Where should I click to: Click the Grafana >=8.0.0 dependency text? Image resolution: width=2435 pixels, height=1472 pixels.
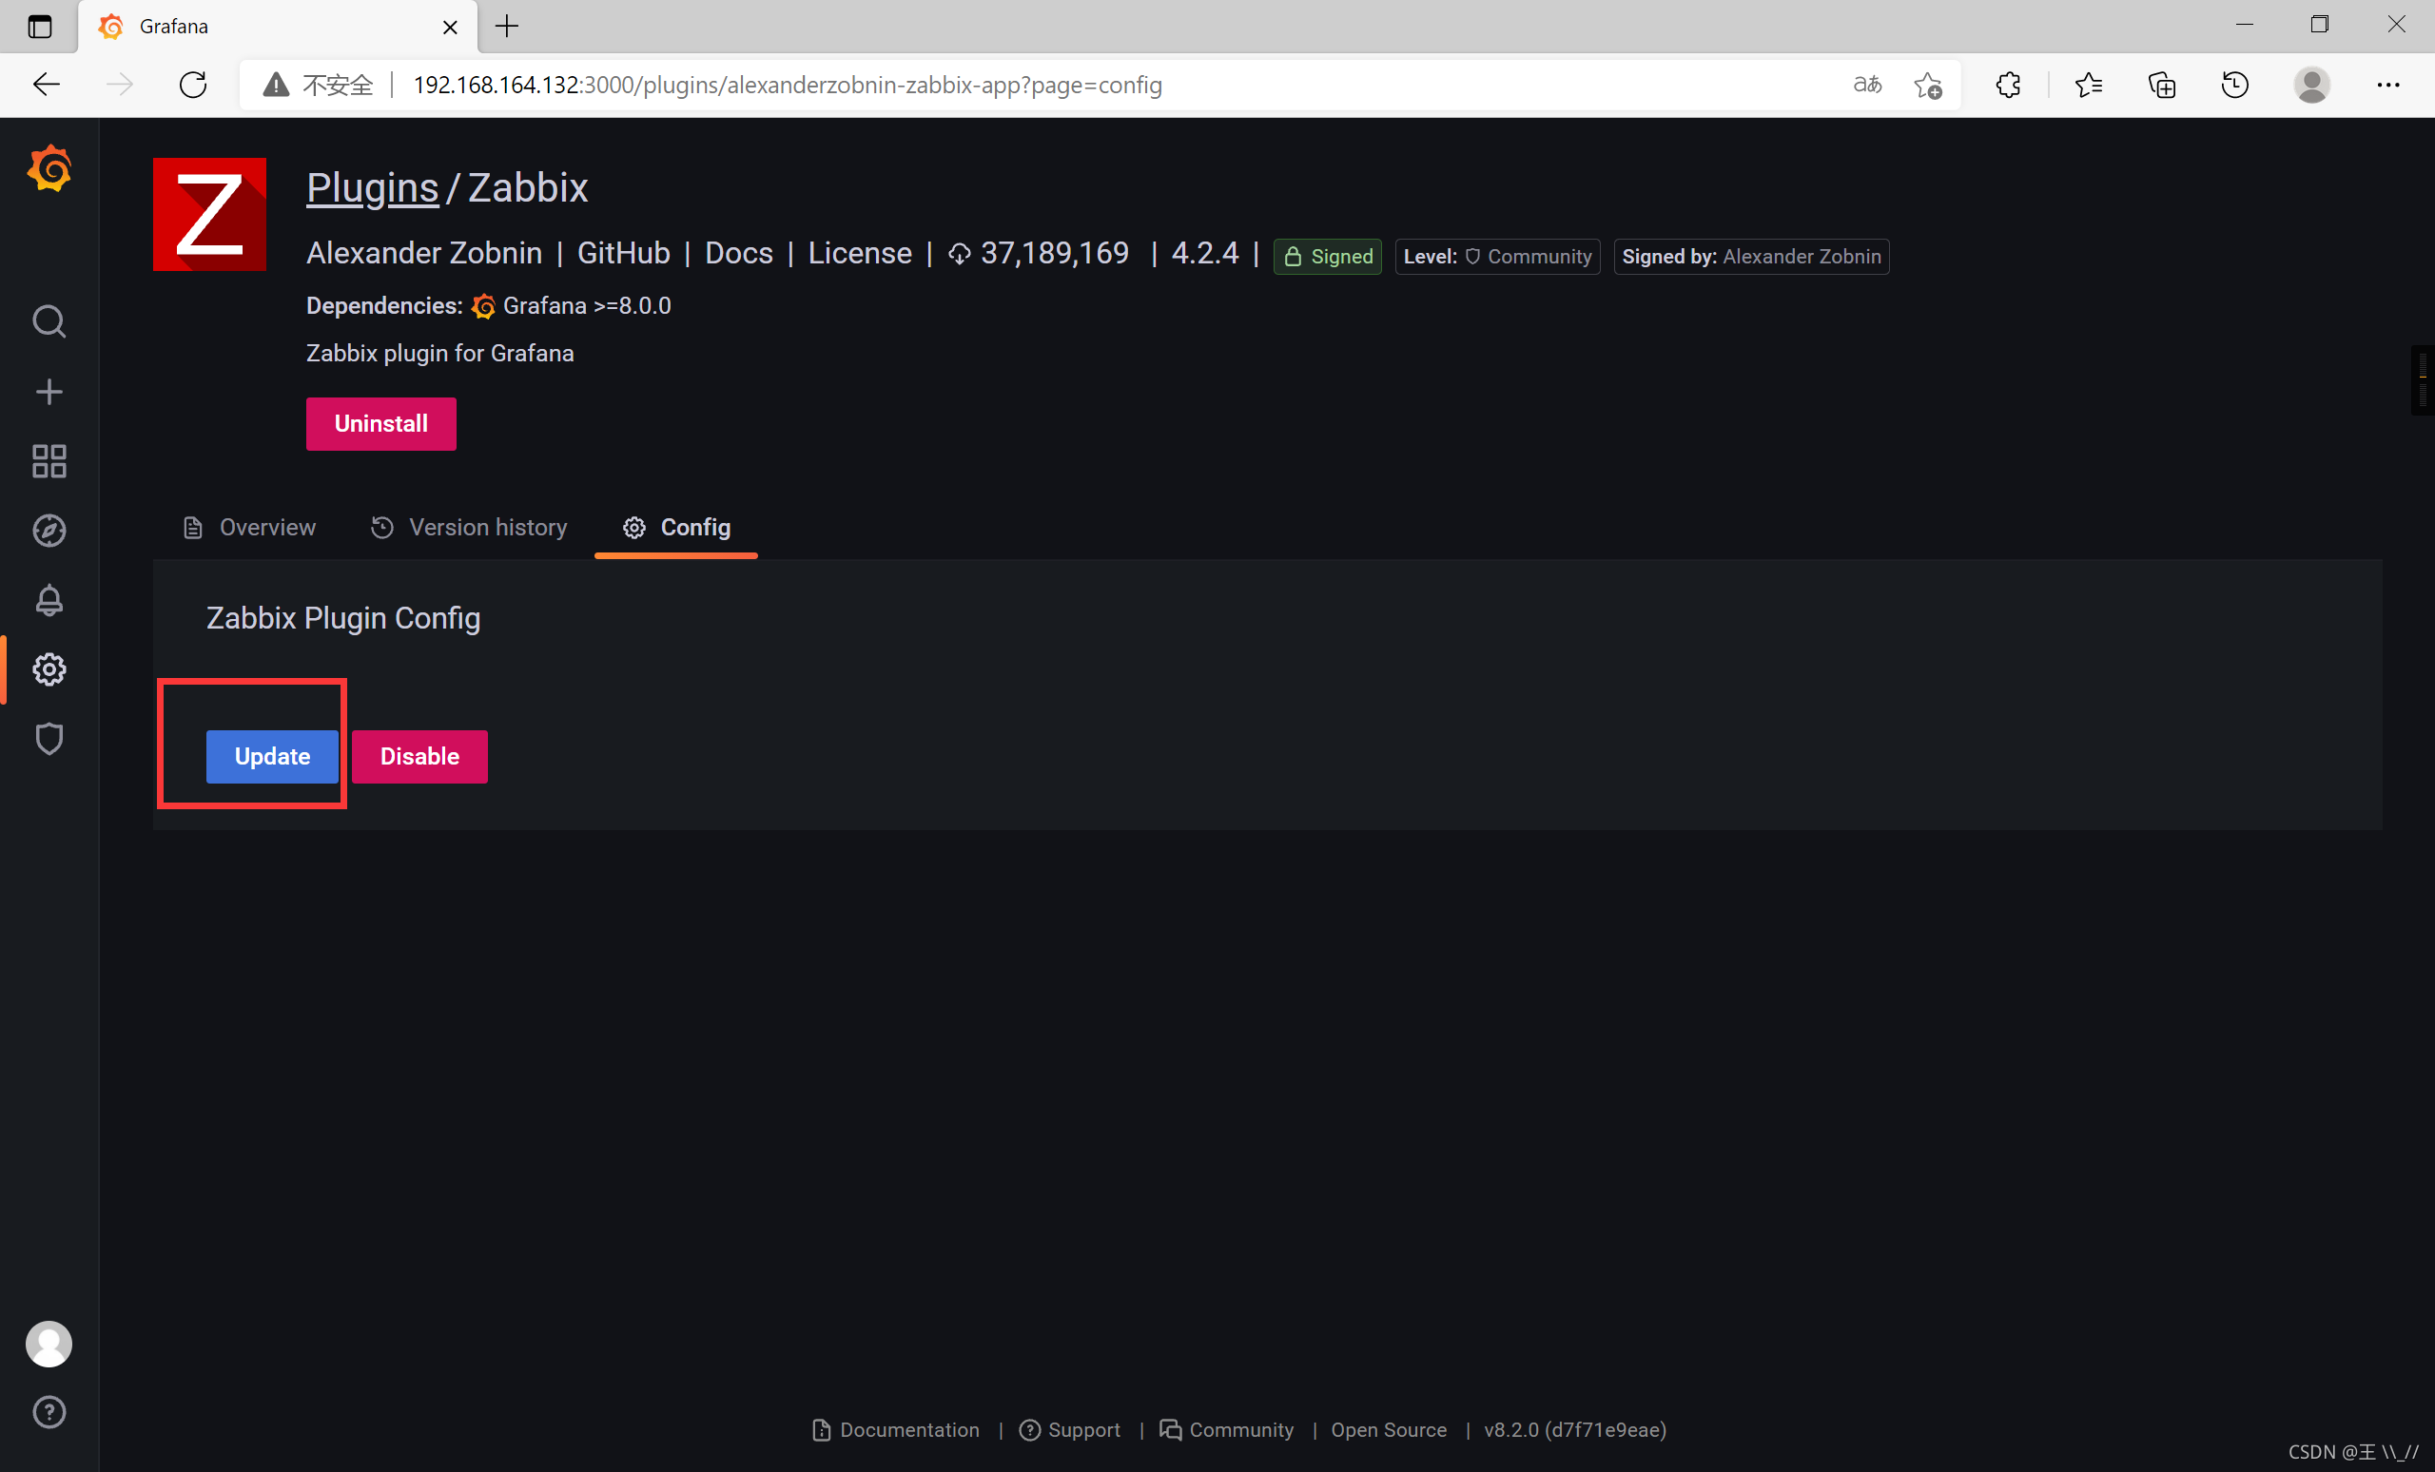click(587, 306)
